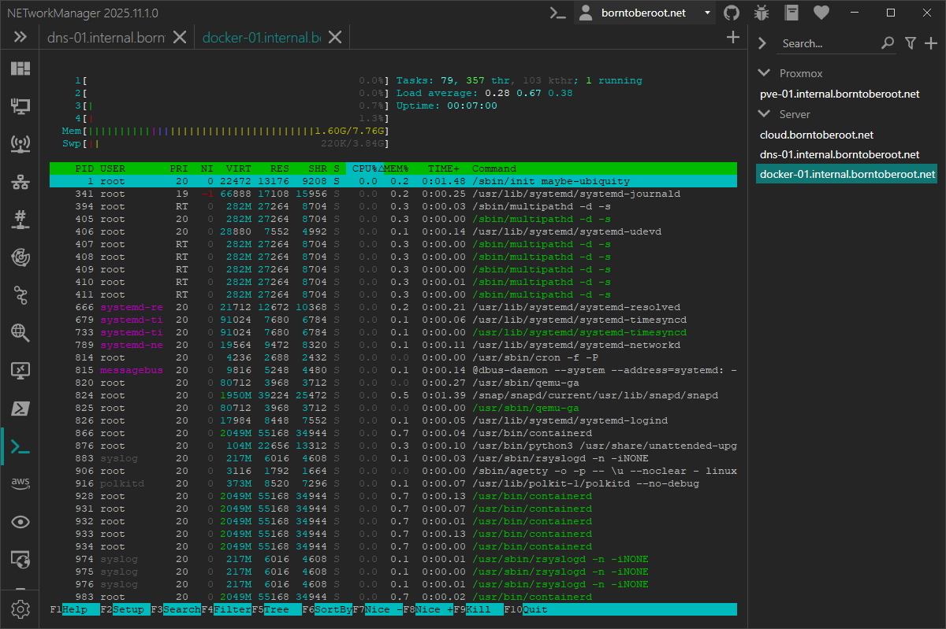946x629 pixels.
Task: Select pve-01.internal.borntoberoot.net profile
Action: coord(839,94)
